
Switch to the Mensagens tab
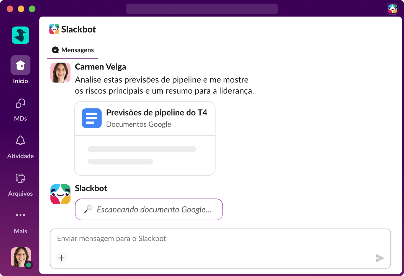coord(72,50)
